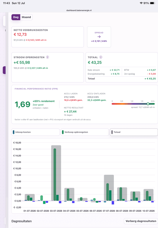Image resolution: width=158 pixels, height=228 pixels.
Task: Click the FPR value 1,69
Action: click(x=22, y=104)
